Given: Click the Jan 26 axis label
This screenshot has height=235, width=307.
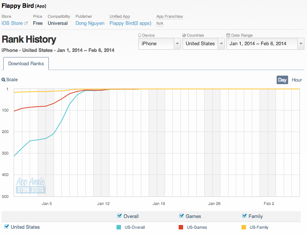Looking at the screenshot, I should click(214, 203).
